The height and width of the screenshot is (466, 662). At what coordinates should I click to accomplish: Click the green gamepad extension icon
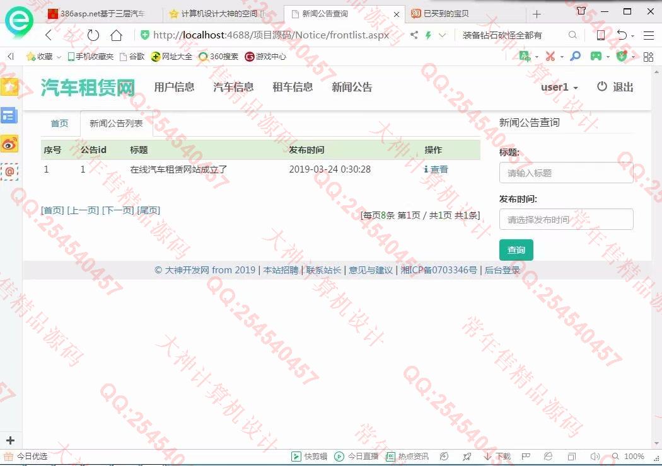(x=596, y=56)
